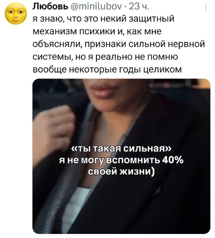The height and width of the screenshot is (238, 215).
Task: Click the tweet line about нервной системы признаки
Action: coord(119,44)
